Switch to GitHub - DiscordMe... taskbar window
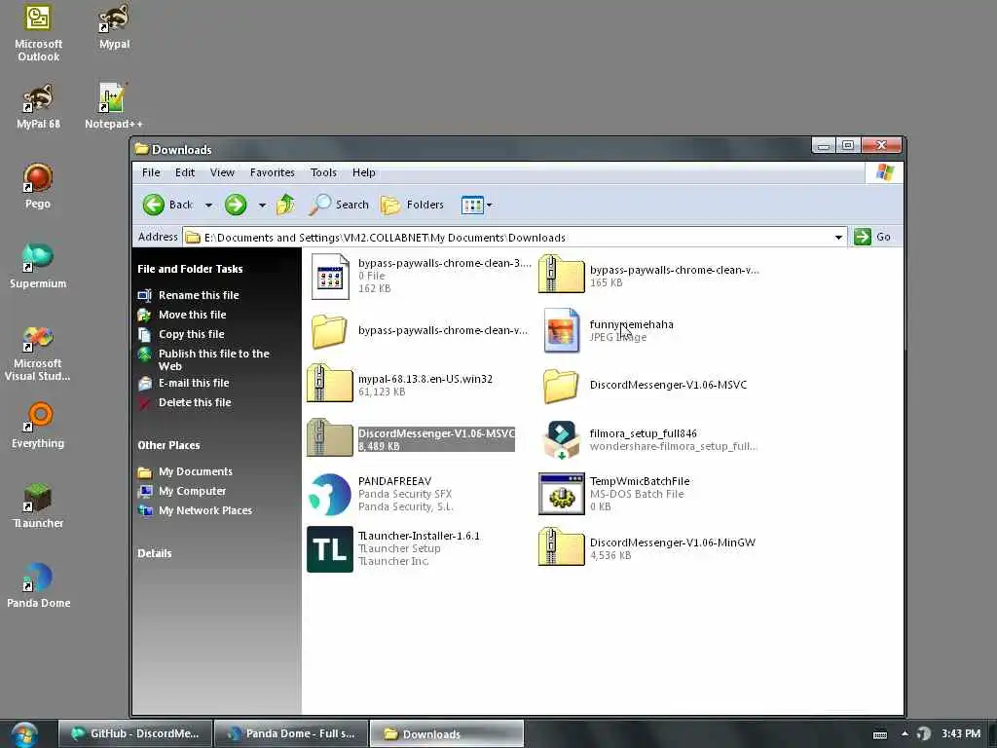This screenshot has width=997, height=748. pyautogui.click(x=135, y=733)
